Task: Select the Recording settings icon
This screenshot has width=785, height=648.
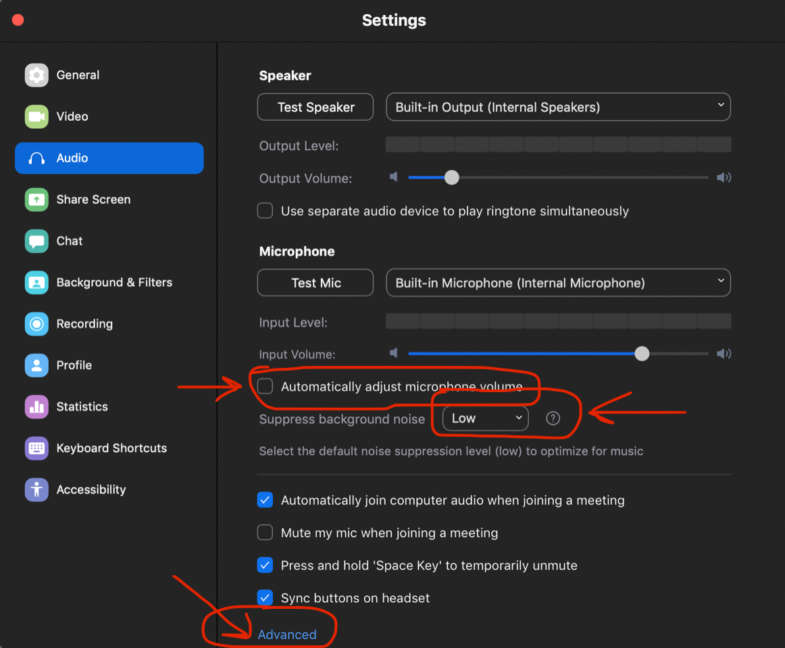Action: [36, 324]
